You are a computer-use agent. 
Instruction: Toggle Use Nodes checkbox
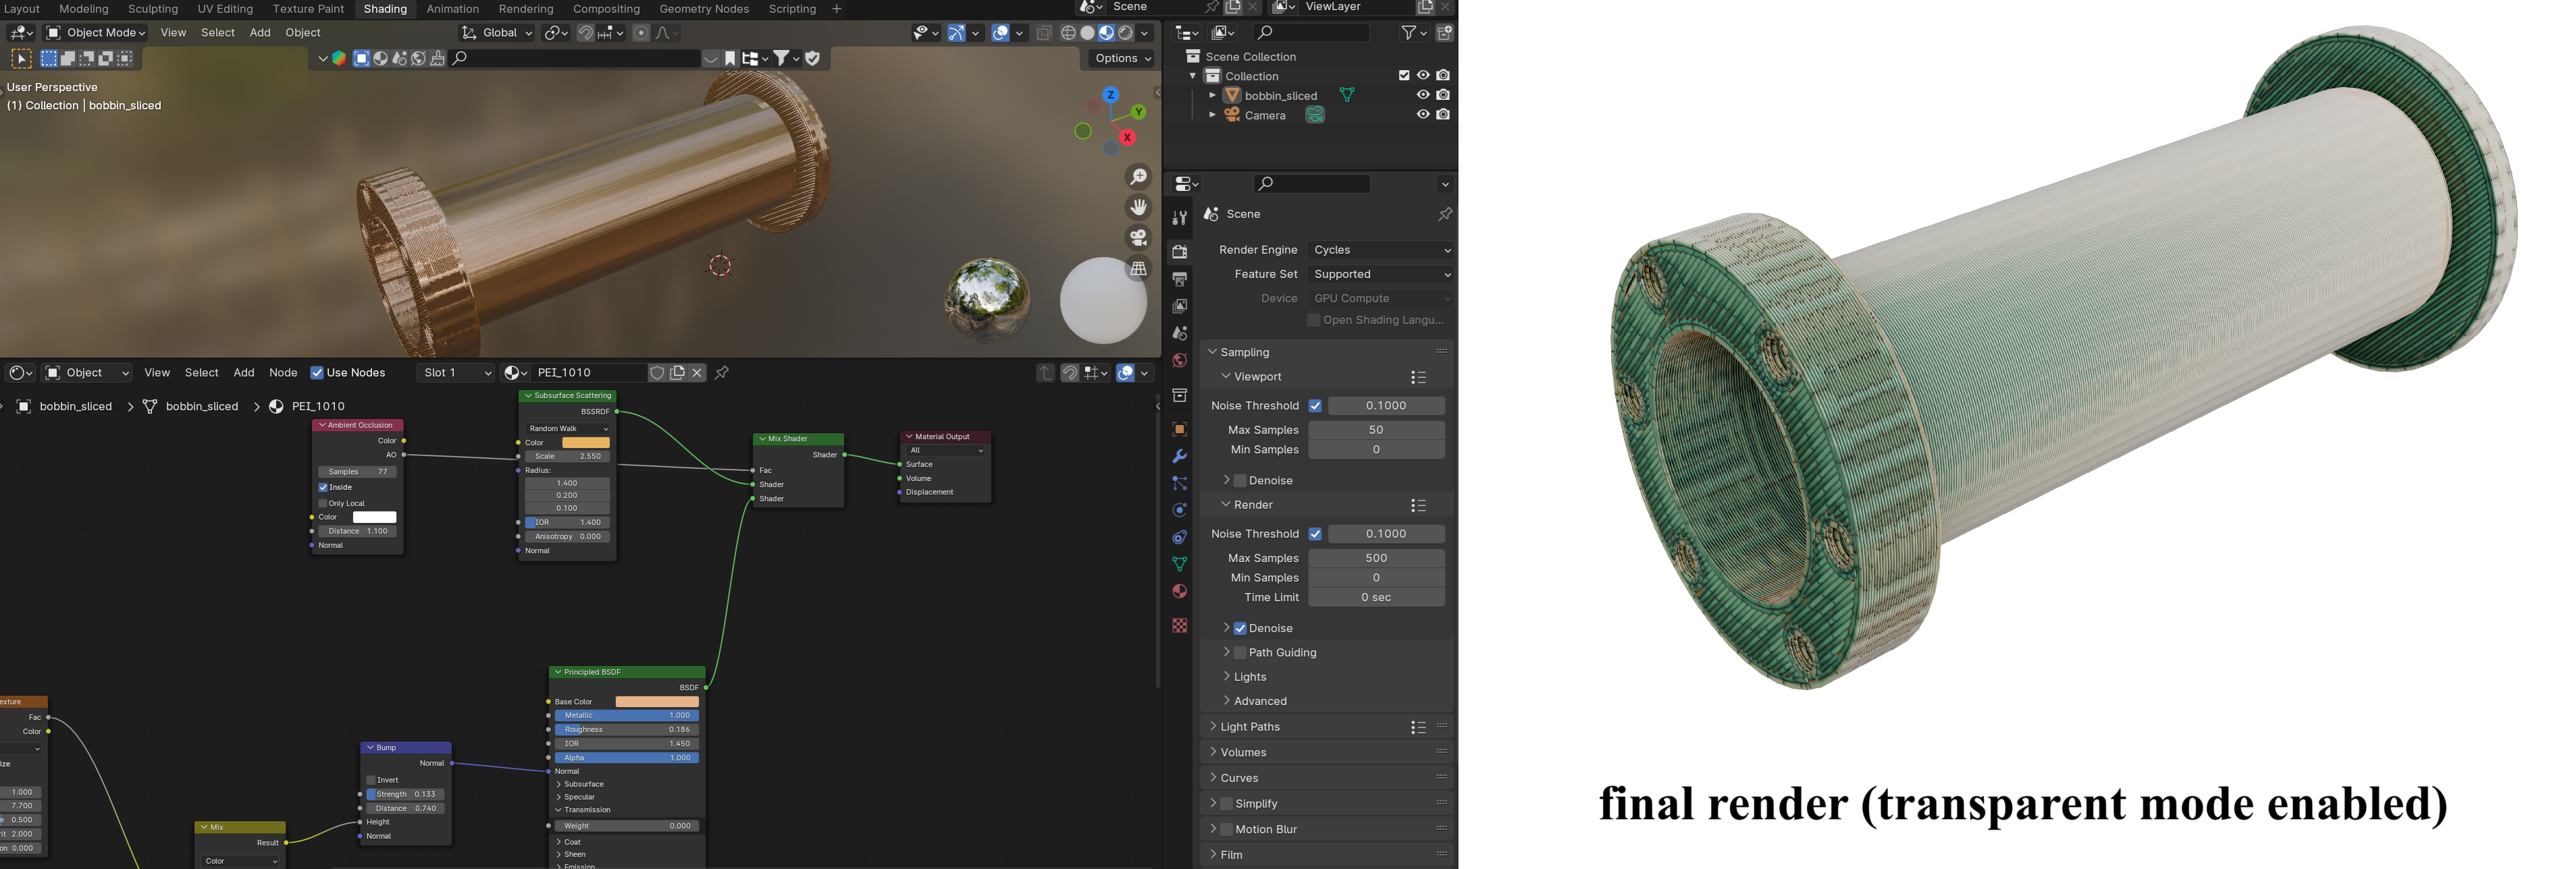coord(317,372)
